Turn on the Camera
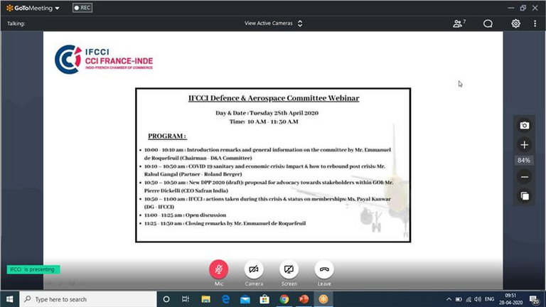 [254, 269]
